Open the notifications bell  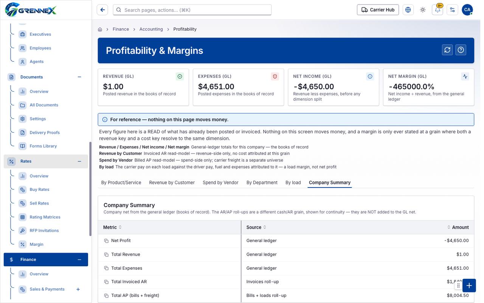pos(437,10)
